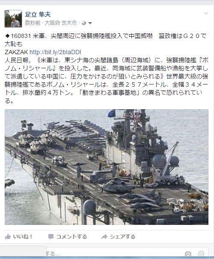Open post options chevron at top right
214x259 pixels.
pos(206,13)
